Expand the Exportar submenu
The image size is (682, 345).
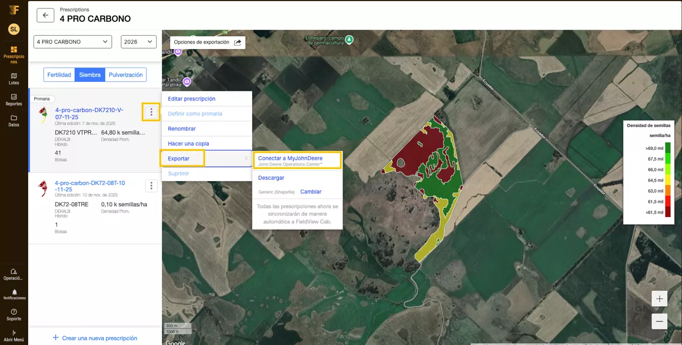[x=207, y=158]
